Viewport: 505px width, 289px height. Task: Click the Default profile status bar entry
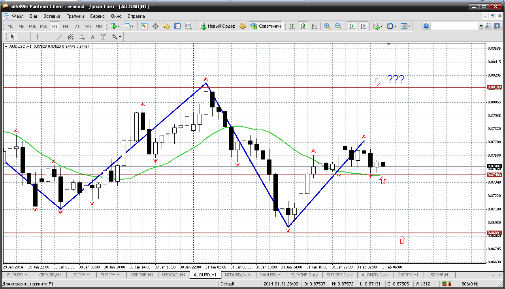click(x=228, y=284)
